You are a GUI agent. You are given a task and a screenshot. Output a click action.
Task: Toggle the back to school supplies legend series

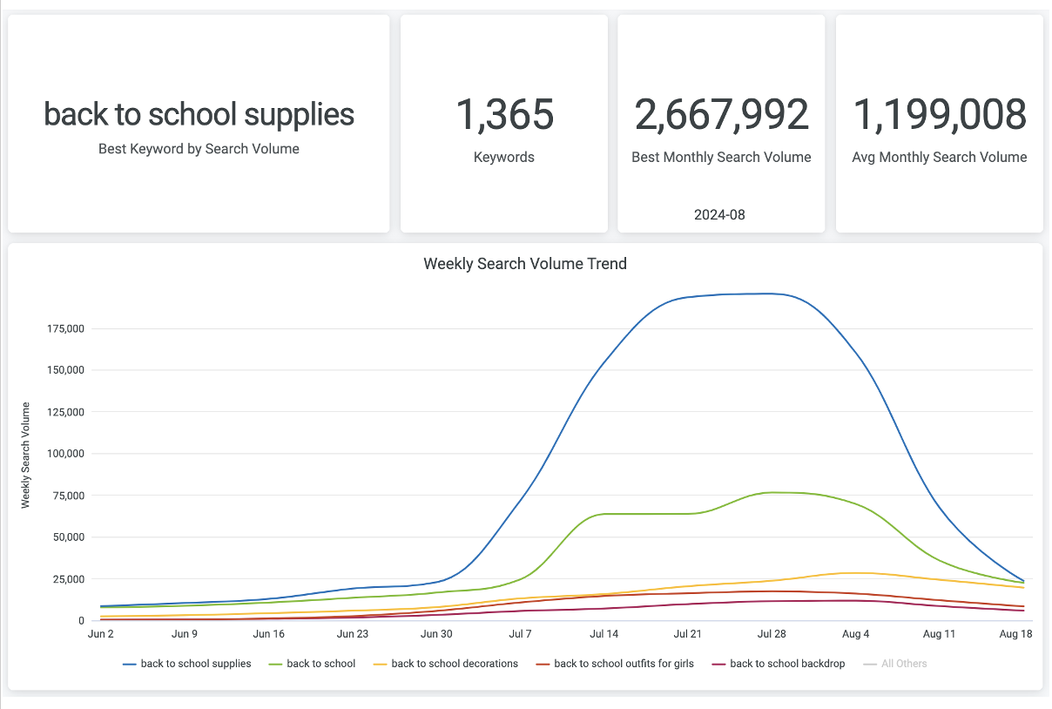(x=186, y=664)
